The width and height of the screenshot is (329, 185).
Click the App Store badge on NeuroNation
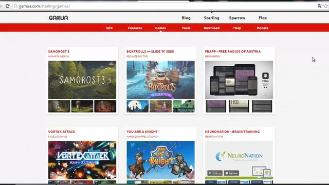[x=231, y=173]
